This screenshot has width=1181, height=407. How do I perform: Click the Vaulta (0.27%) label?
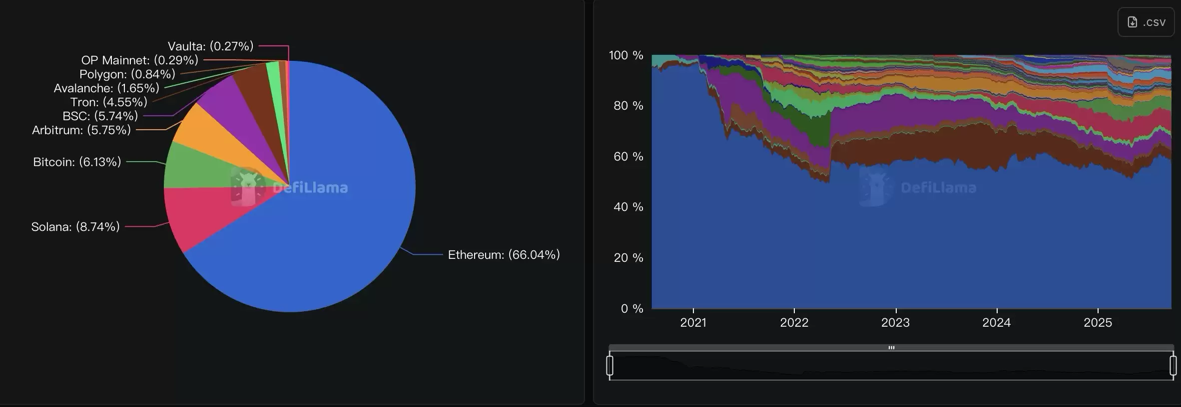(x=210, y=46)
